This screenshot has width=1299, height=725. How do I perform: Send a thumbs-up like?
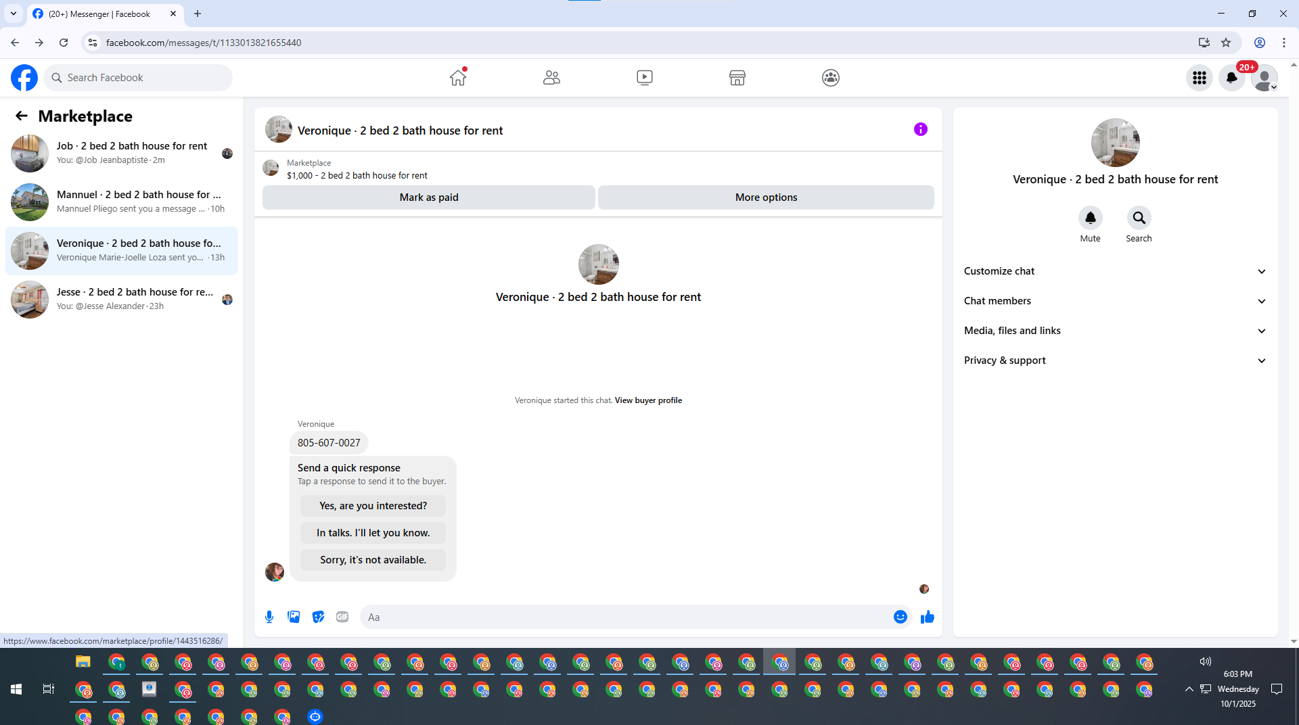click(928, 617)
